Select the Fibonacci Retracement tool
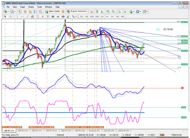 pos(38,16)
